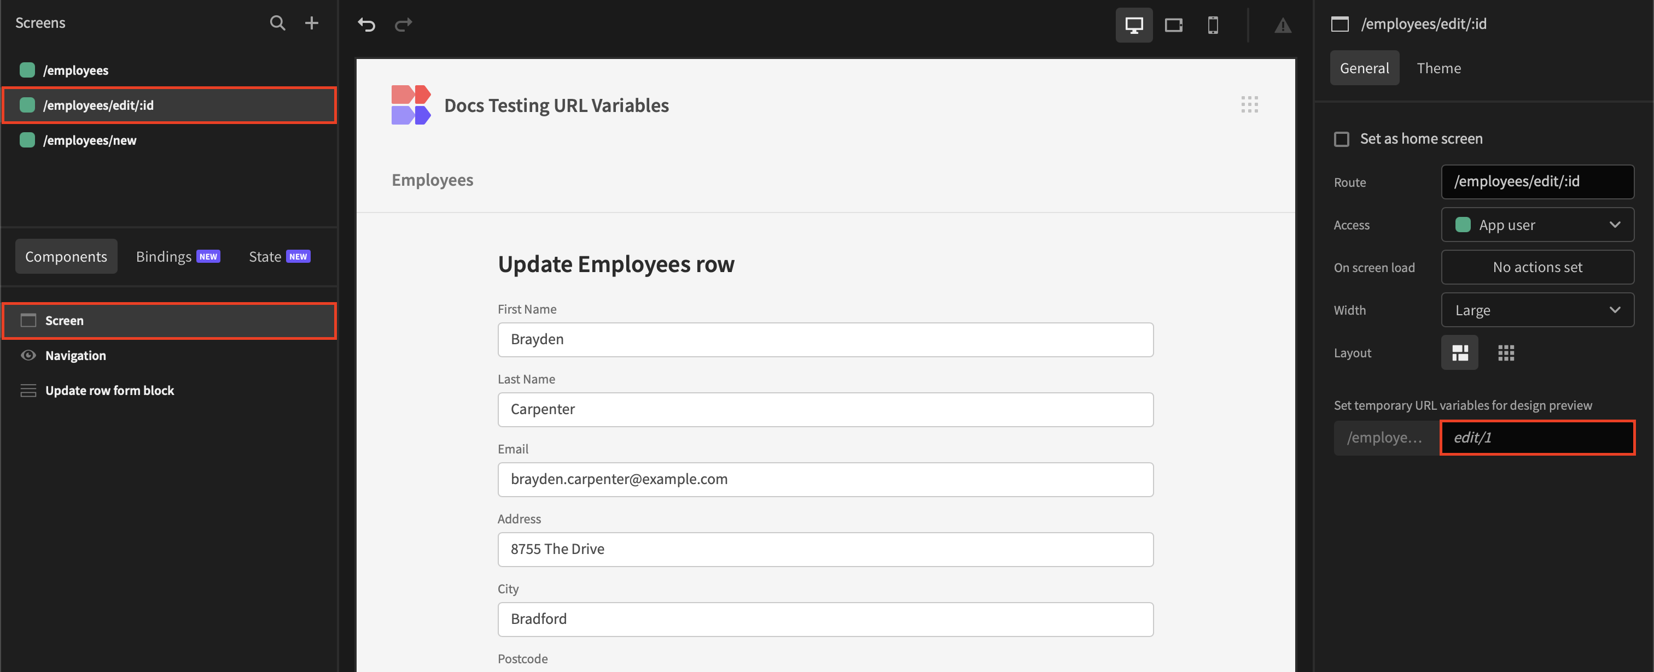
Task: Click the City field with Bradford
Action: [825, 619]
